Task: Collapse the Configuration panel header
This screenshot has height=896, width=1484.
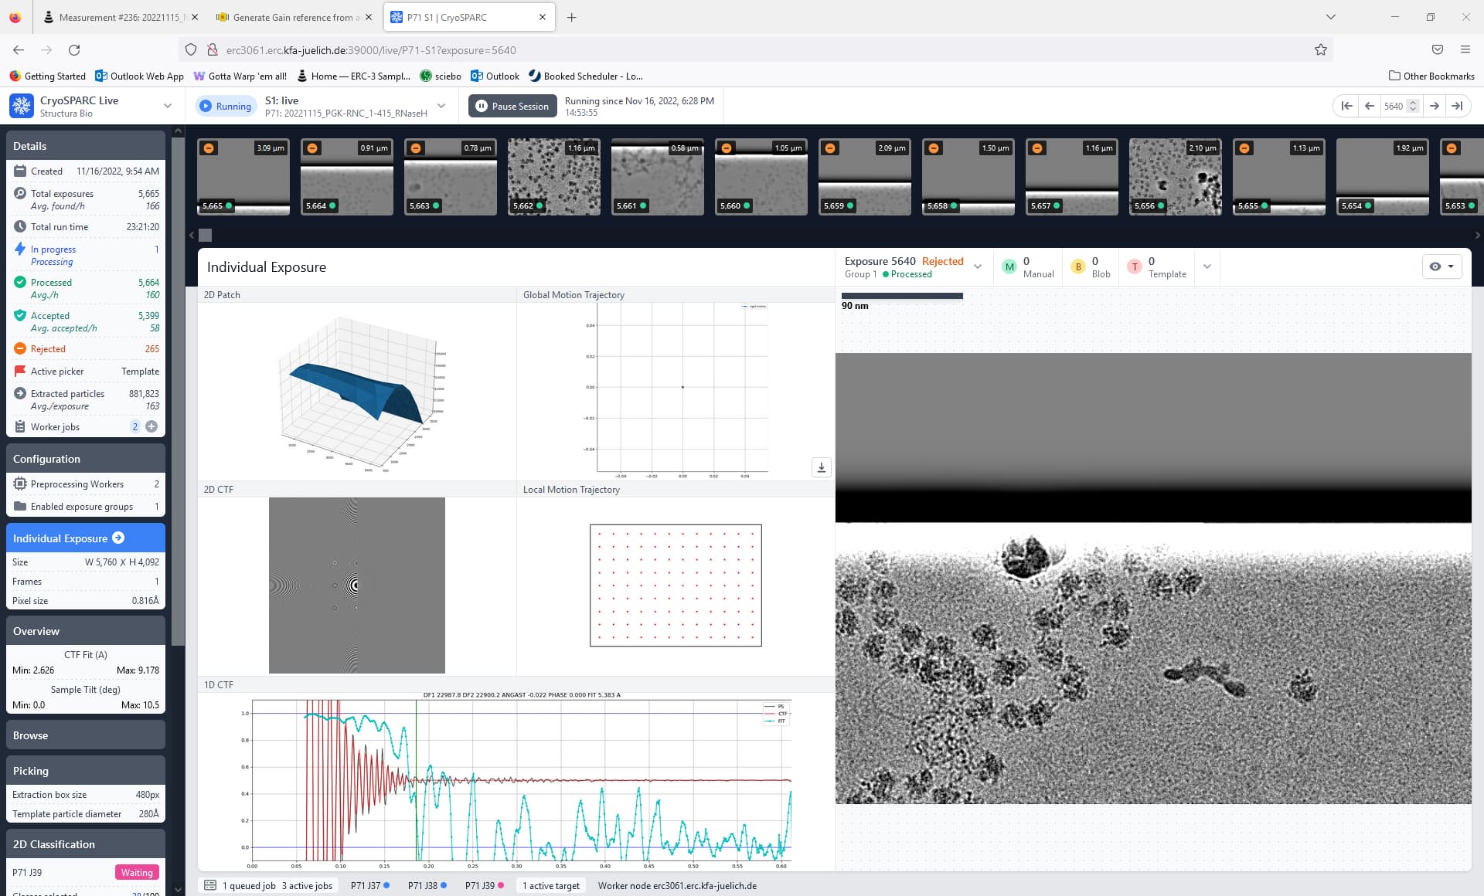Action: [86, 459]
